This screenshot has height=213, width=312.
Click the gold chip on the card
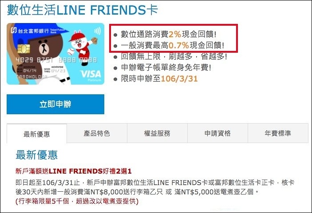click(24, 49)
